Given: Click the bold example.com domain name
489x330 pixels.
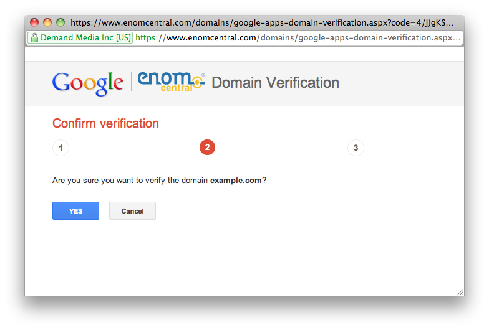Looking at the screenshot, I should click(236, 181).
